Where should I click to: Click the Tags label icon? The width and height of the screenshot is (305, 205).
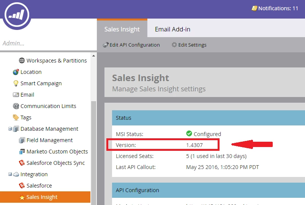[x=16, y=117]
